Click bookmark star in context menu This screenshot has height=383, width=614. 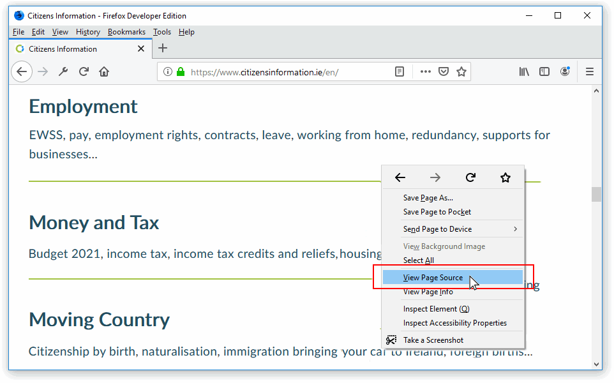point(505,178)
